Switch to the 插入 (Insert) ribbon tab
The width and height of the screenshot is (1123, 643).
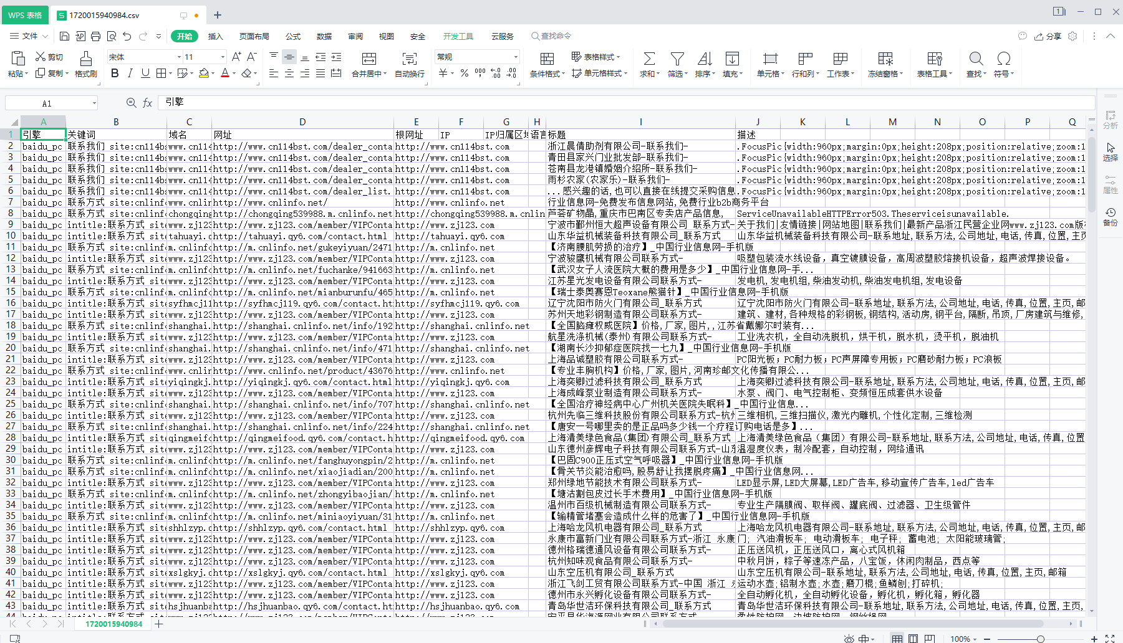click(x=215, y=36)
